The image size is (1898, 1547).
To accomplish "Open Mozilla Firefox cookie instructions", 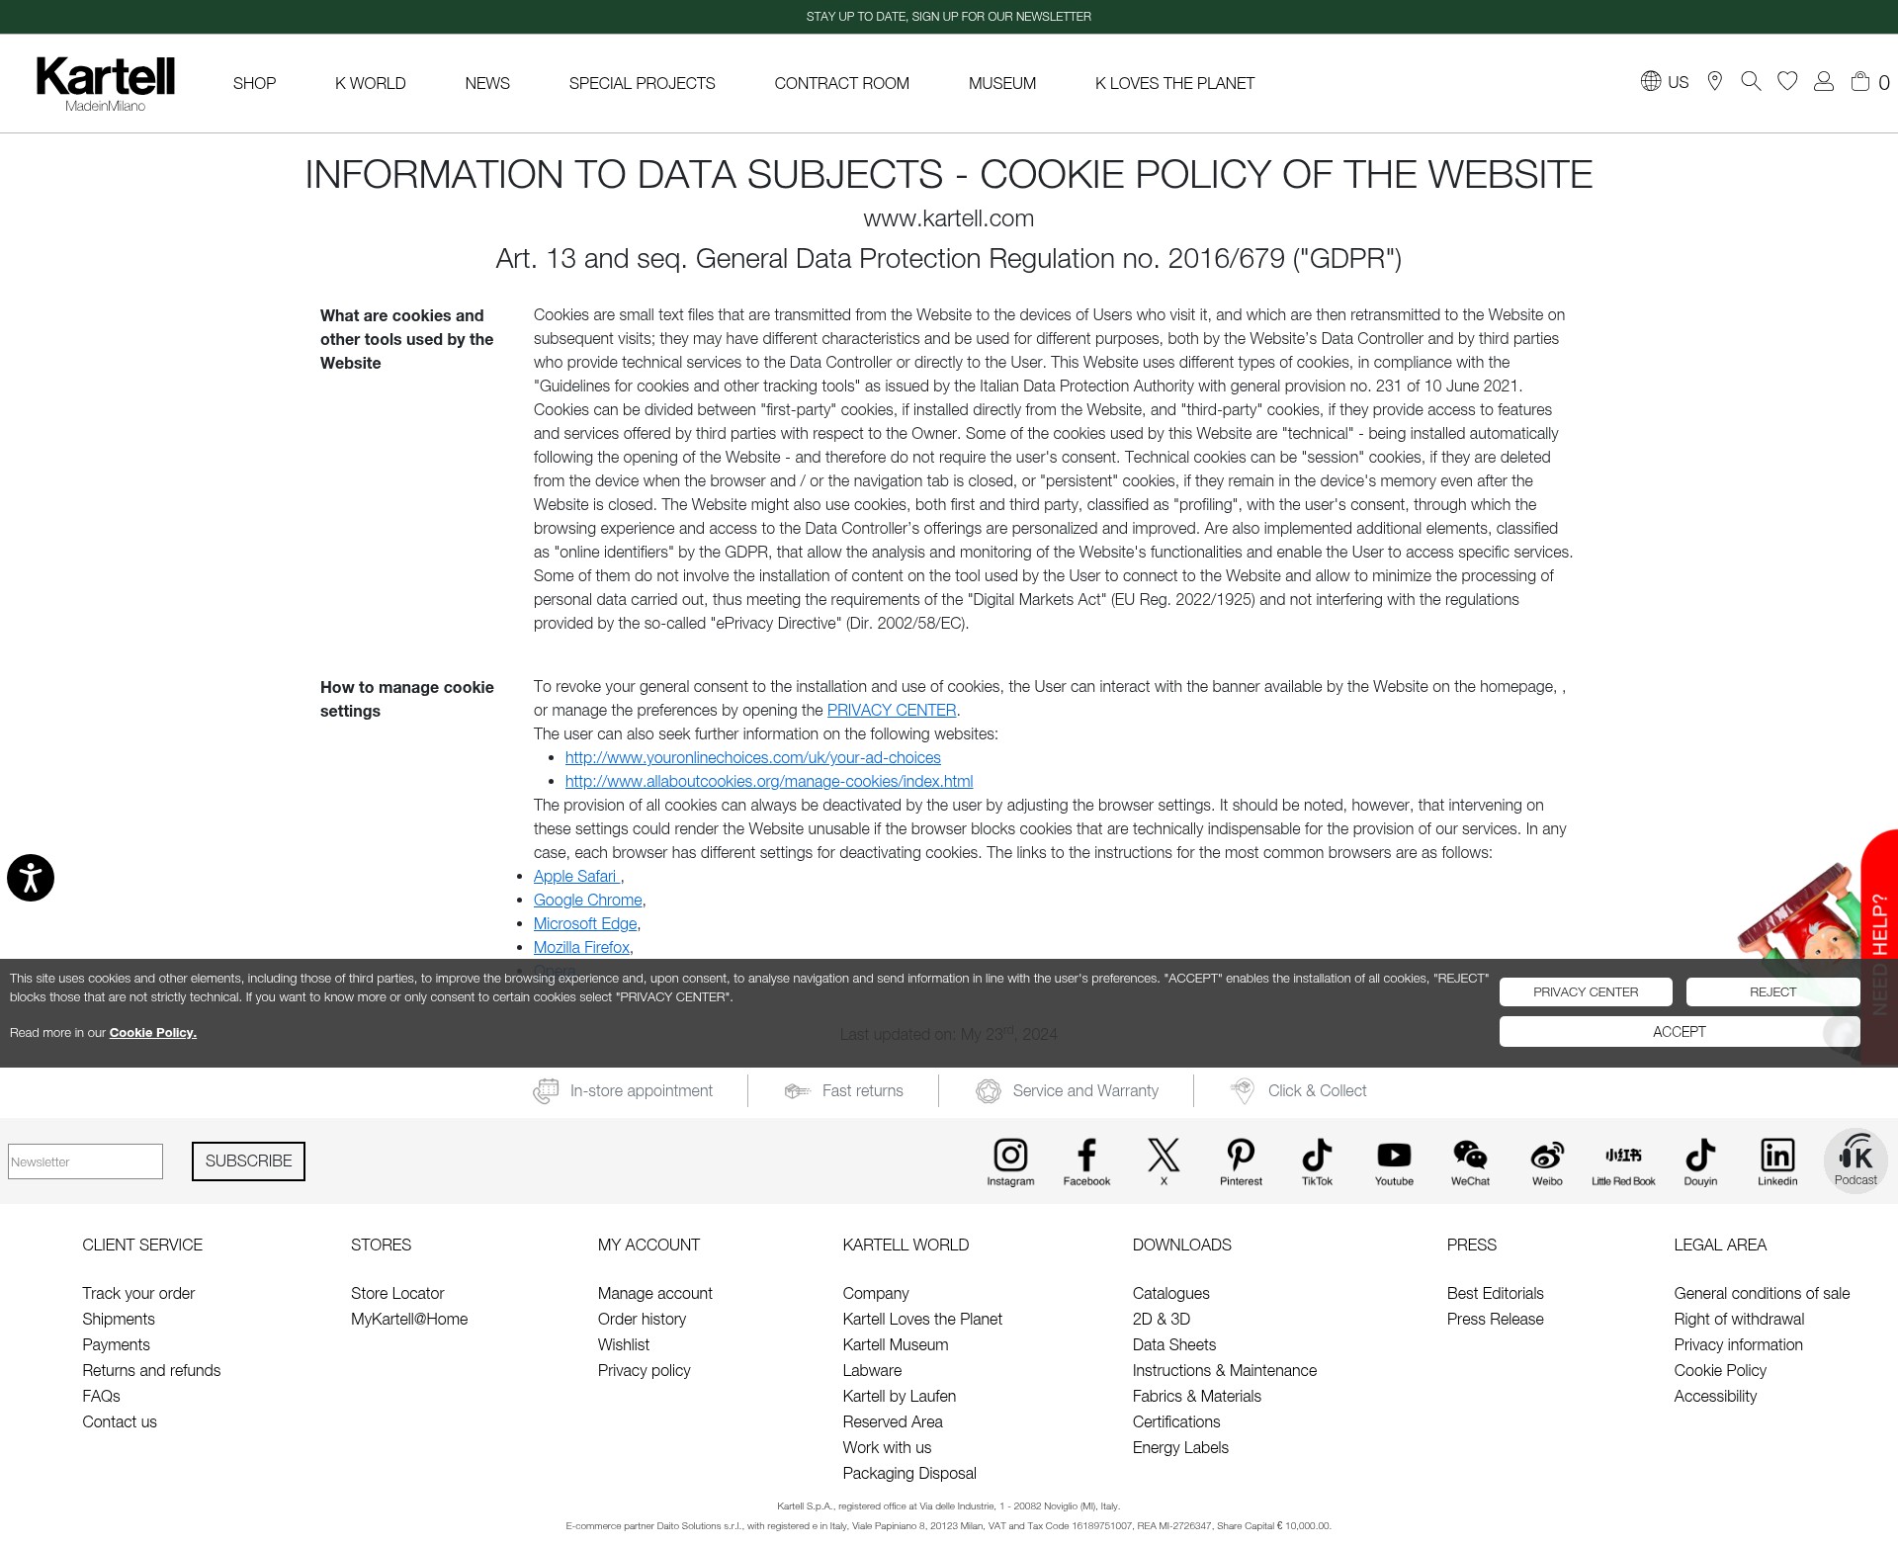I will pos(581,948).
